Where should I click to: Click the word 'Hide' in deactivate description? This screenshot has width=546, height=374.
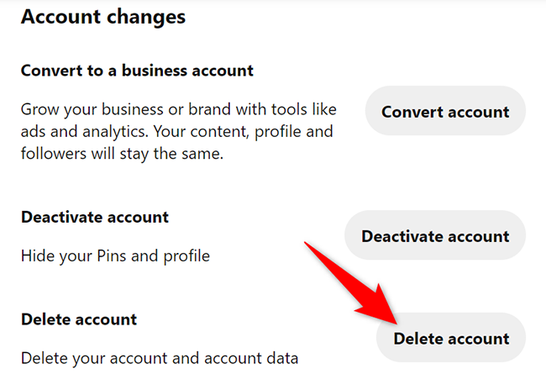point(38,255)
